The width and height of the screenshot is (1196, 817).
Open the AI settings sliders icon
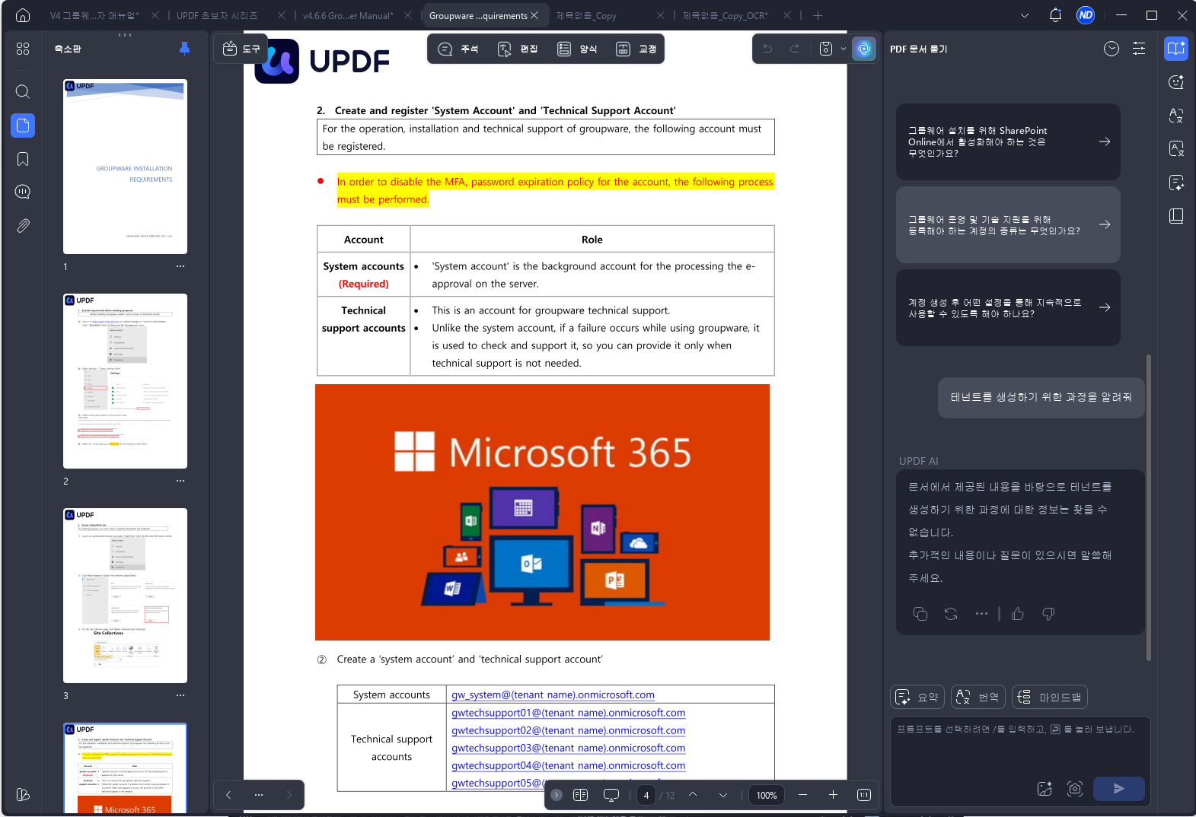[1139, 49]
